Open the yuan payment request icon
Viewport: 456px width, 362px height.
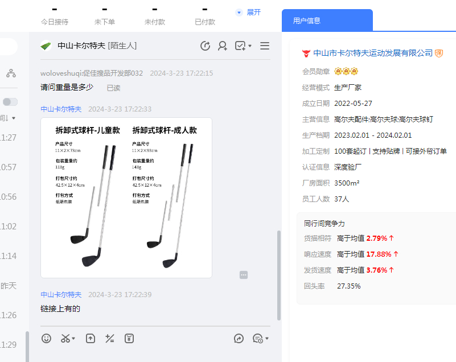point(129,339)
